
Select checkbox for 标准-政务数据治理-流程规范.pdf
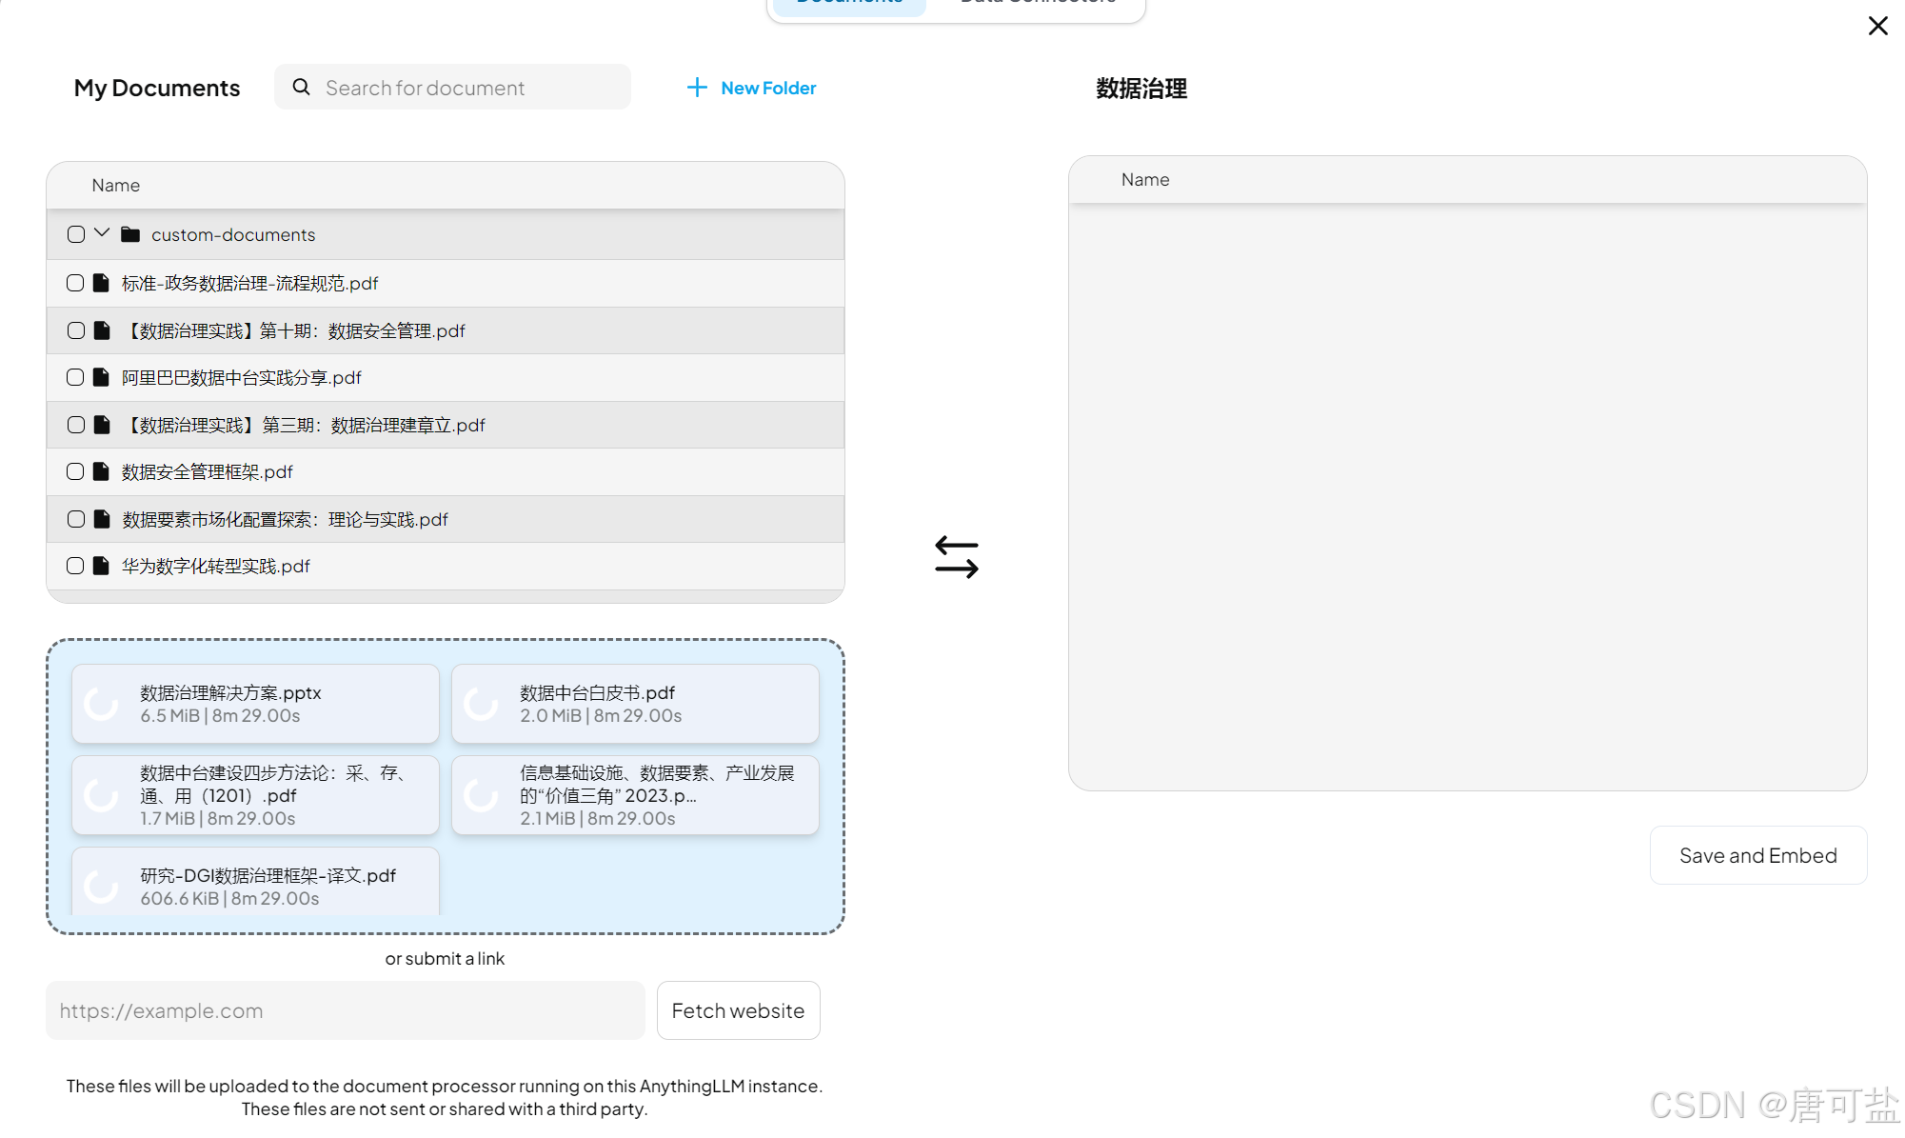pos(75,283)
